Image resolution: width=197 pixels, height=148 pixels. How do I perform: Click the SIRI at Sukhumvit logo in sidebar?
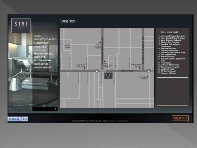(x=21, y=26)
